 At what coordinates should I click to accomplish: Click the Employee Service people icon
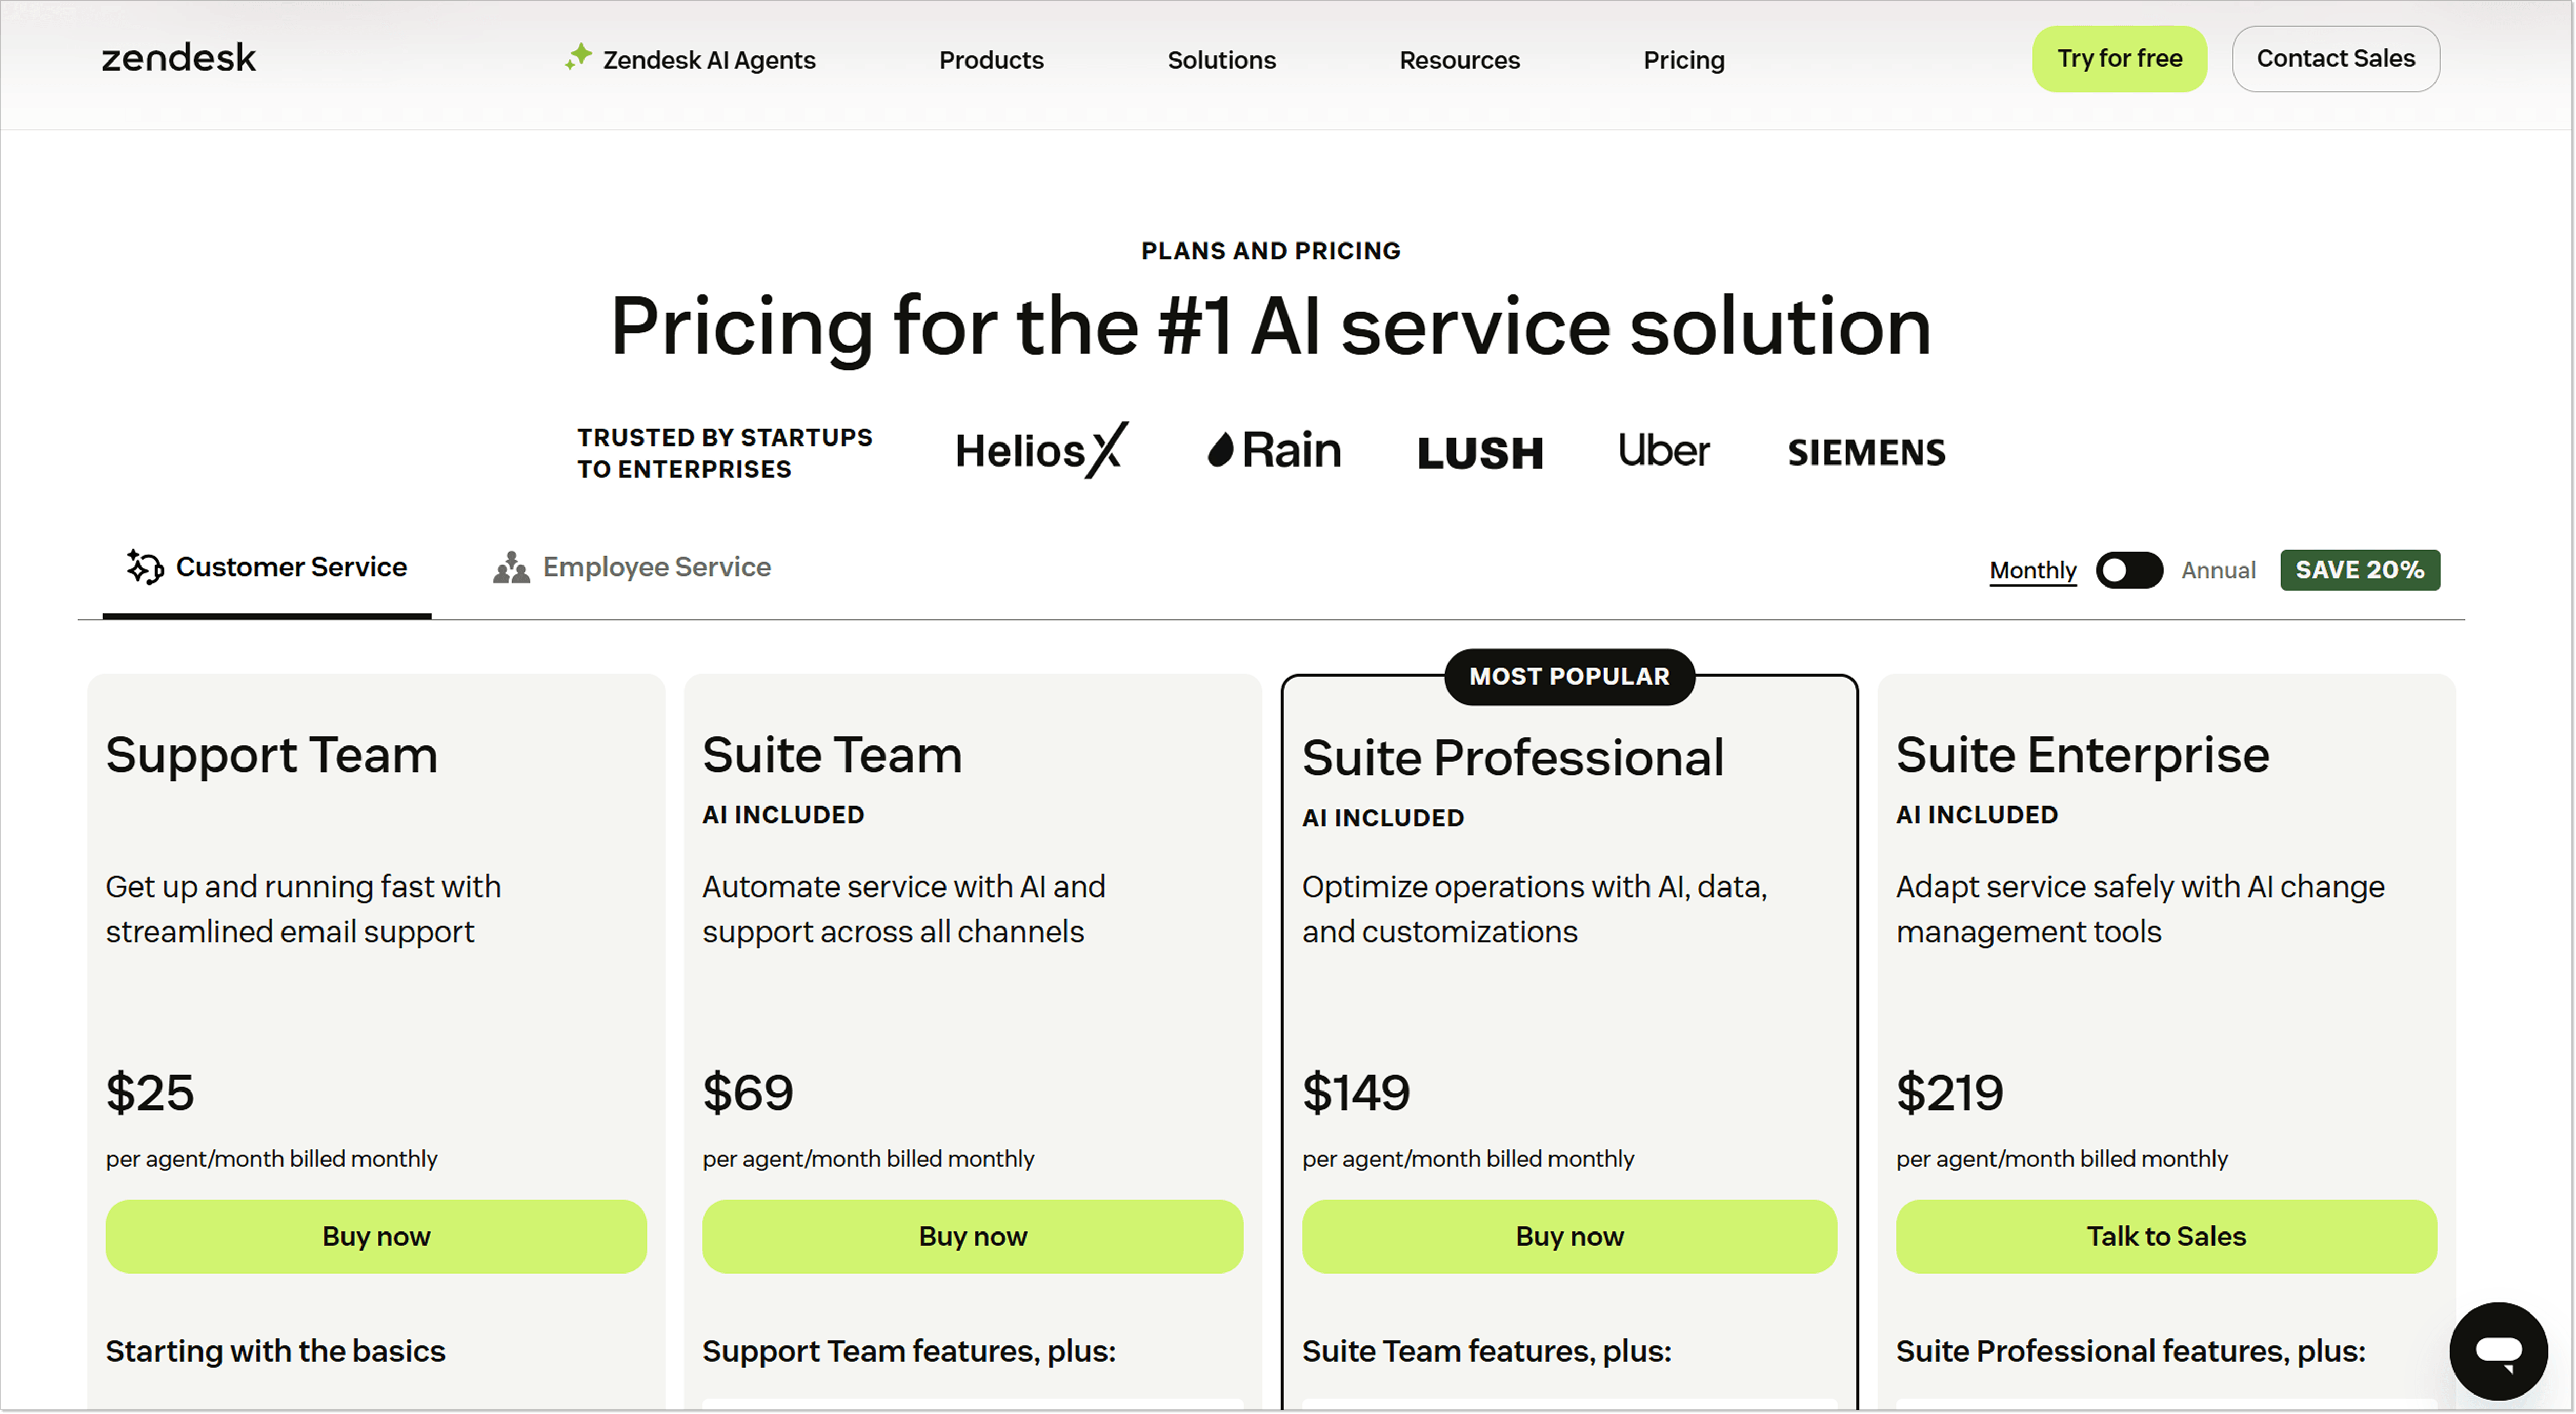(511, 567)
